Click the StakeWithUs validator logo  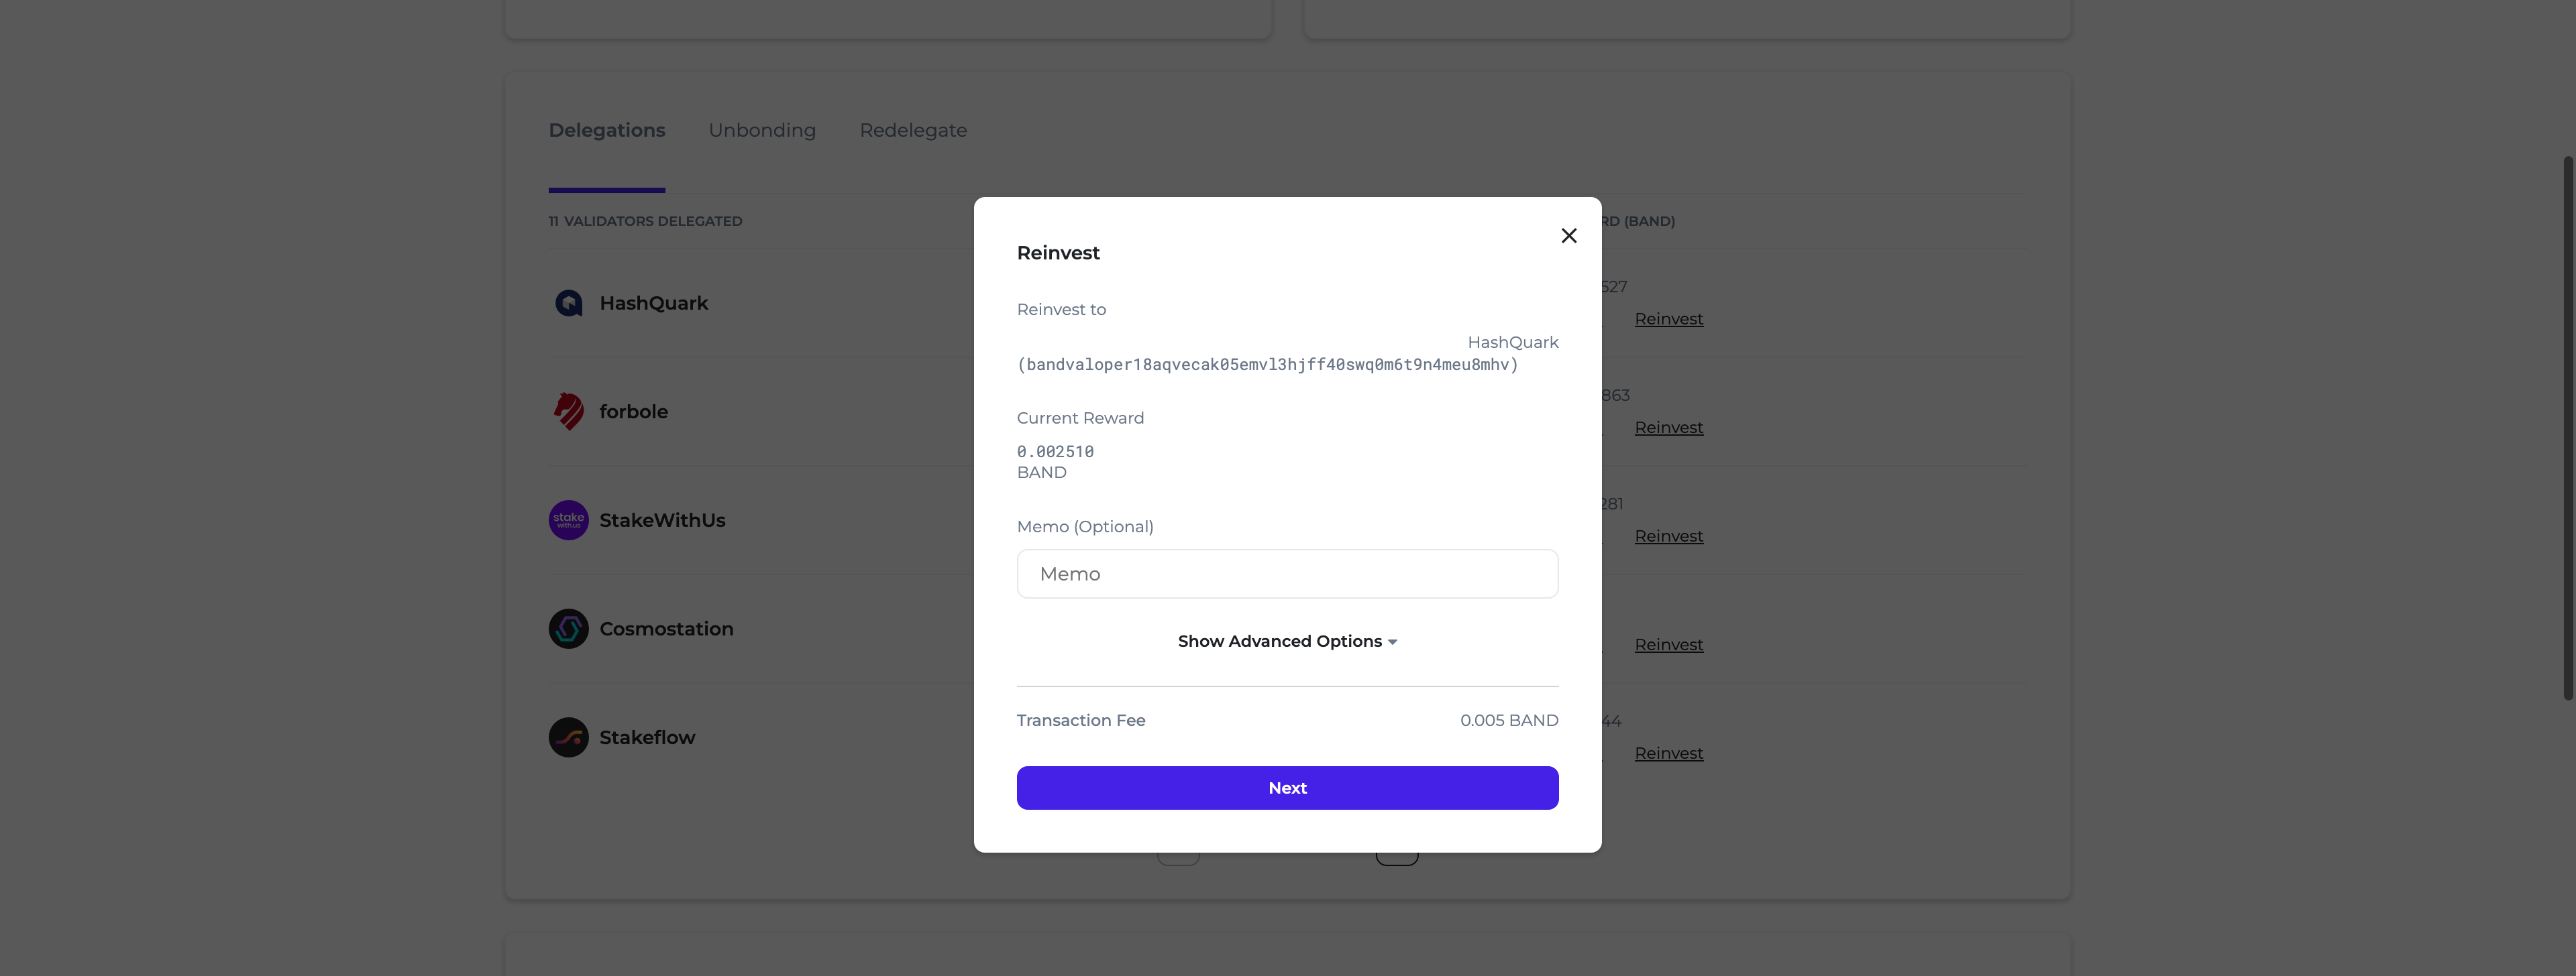click(x=569, y=520)
